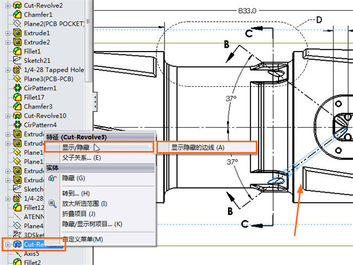Screen dimensions: 353x265
Task: Click the Chamfer1 feature icon
Action: pyautogui.click(x=17, y=15)
